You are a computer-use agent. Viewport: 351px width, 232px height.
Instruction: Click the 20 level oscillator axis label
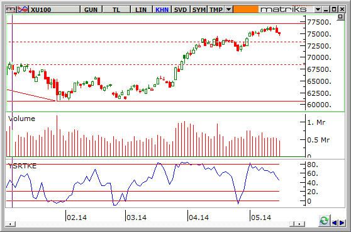(313, 192)
